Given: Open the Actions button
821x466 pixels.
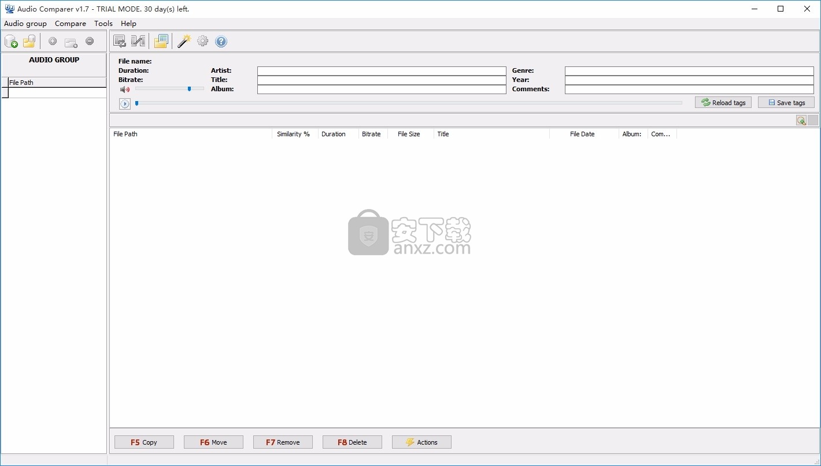Looking at the screenshot, I should coord(421,442).
